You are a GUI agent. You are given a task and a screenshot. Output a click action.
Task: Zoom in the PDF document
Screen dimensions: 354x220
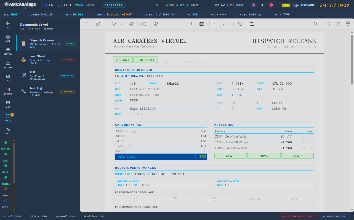tap(191, 24)
